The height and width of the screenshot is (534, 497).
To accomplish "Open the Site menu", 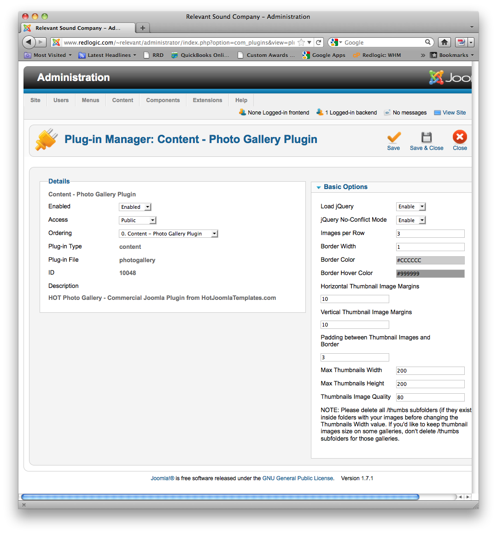I will pos(35,100).
